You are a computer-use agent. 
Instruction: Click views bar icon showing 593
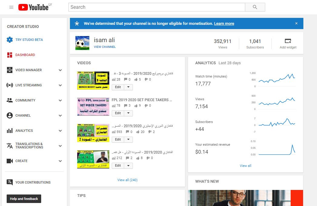point(114,132)
